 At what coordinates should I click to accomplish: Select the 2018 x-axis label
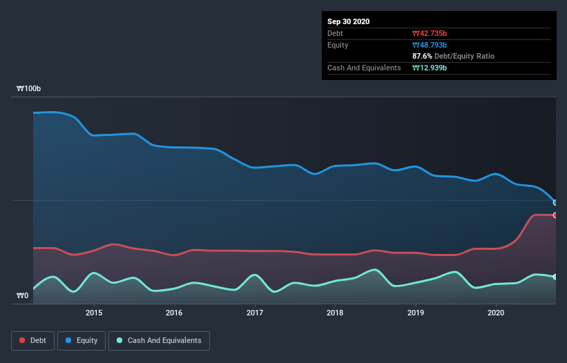[335, 313]
